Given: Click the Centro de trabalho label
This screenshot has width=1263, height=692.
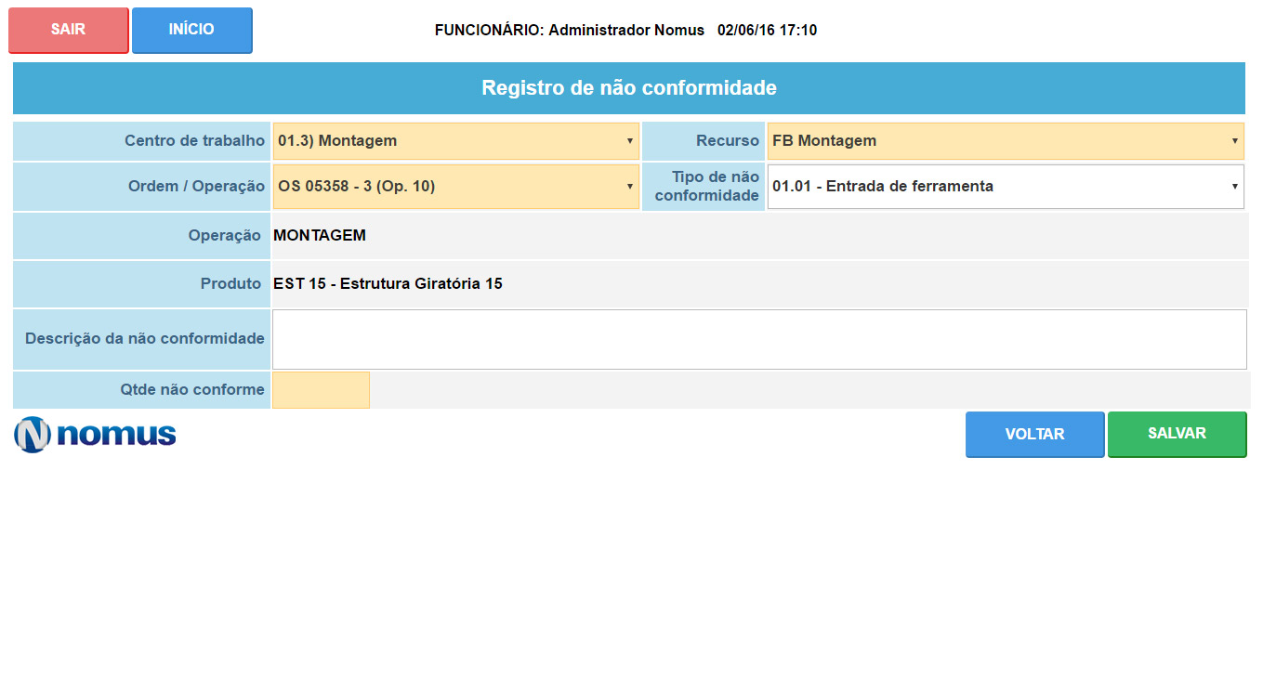Looking at the screenshot, I should 194,141.
